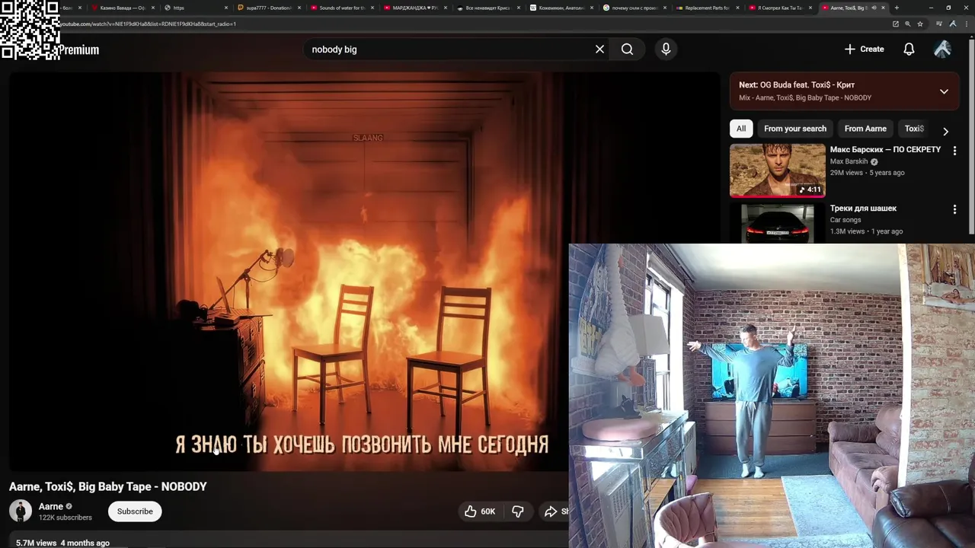Open a new browser tab

click(x=897, y=8)
